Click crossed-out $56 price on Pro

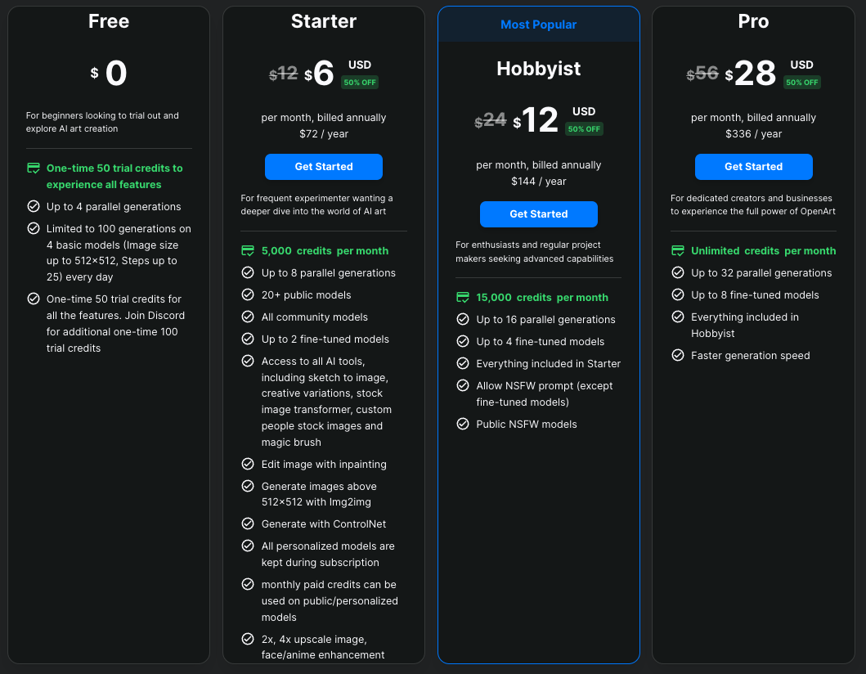pyautogui.click(x=702, y=74)
